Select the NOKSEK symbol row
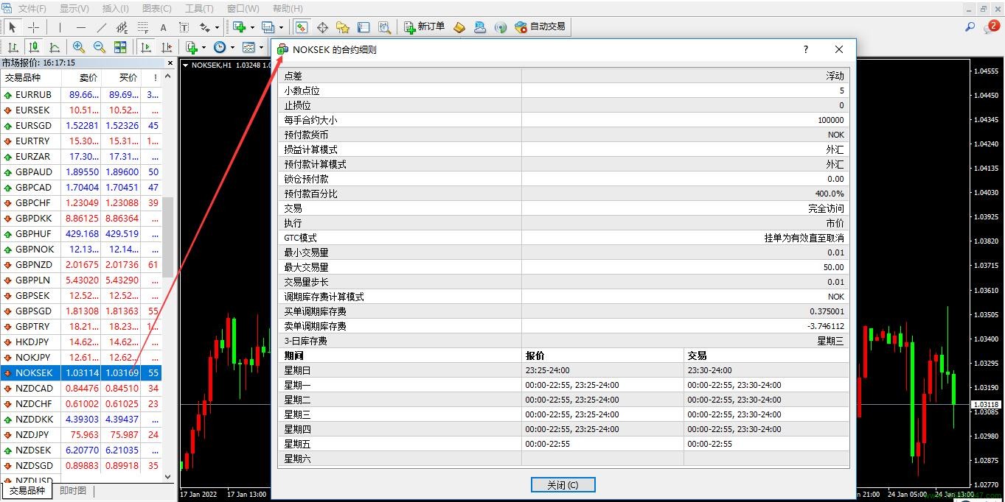The width and height of the screenshot is (1005, 502). click(80, 372)
